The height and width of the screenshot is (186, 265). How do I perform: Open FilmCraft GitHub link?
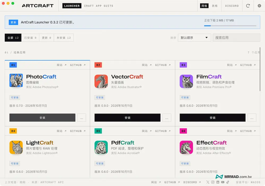(248, 65)
